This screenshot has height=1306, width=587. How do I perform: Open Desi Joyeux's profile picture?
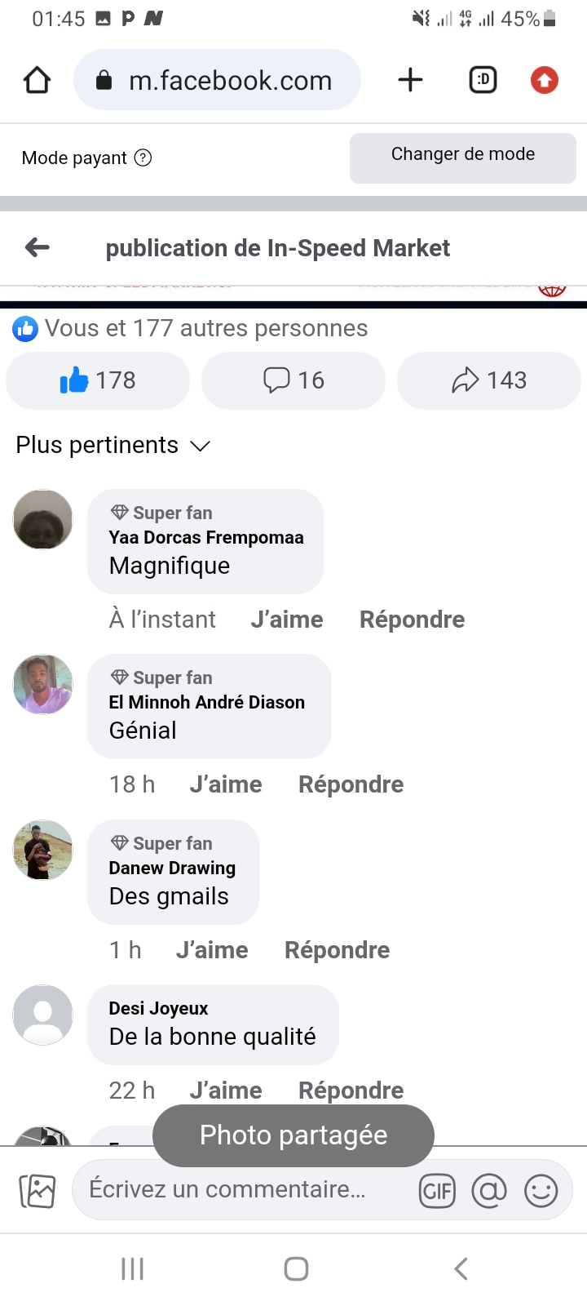click(x=43, y=1015)
